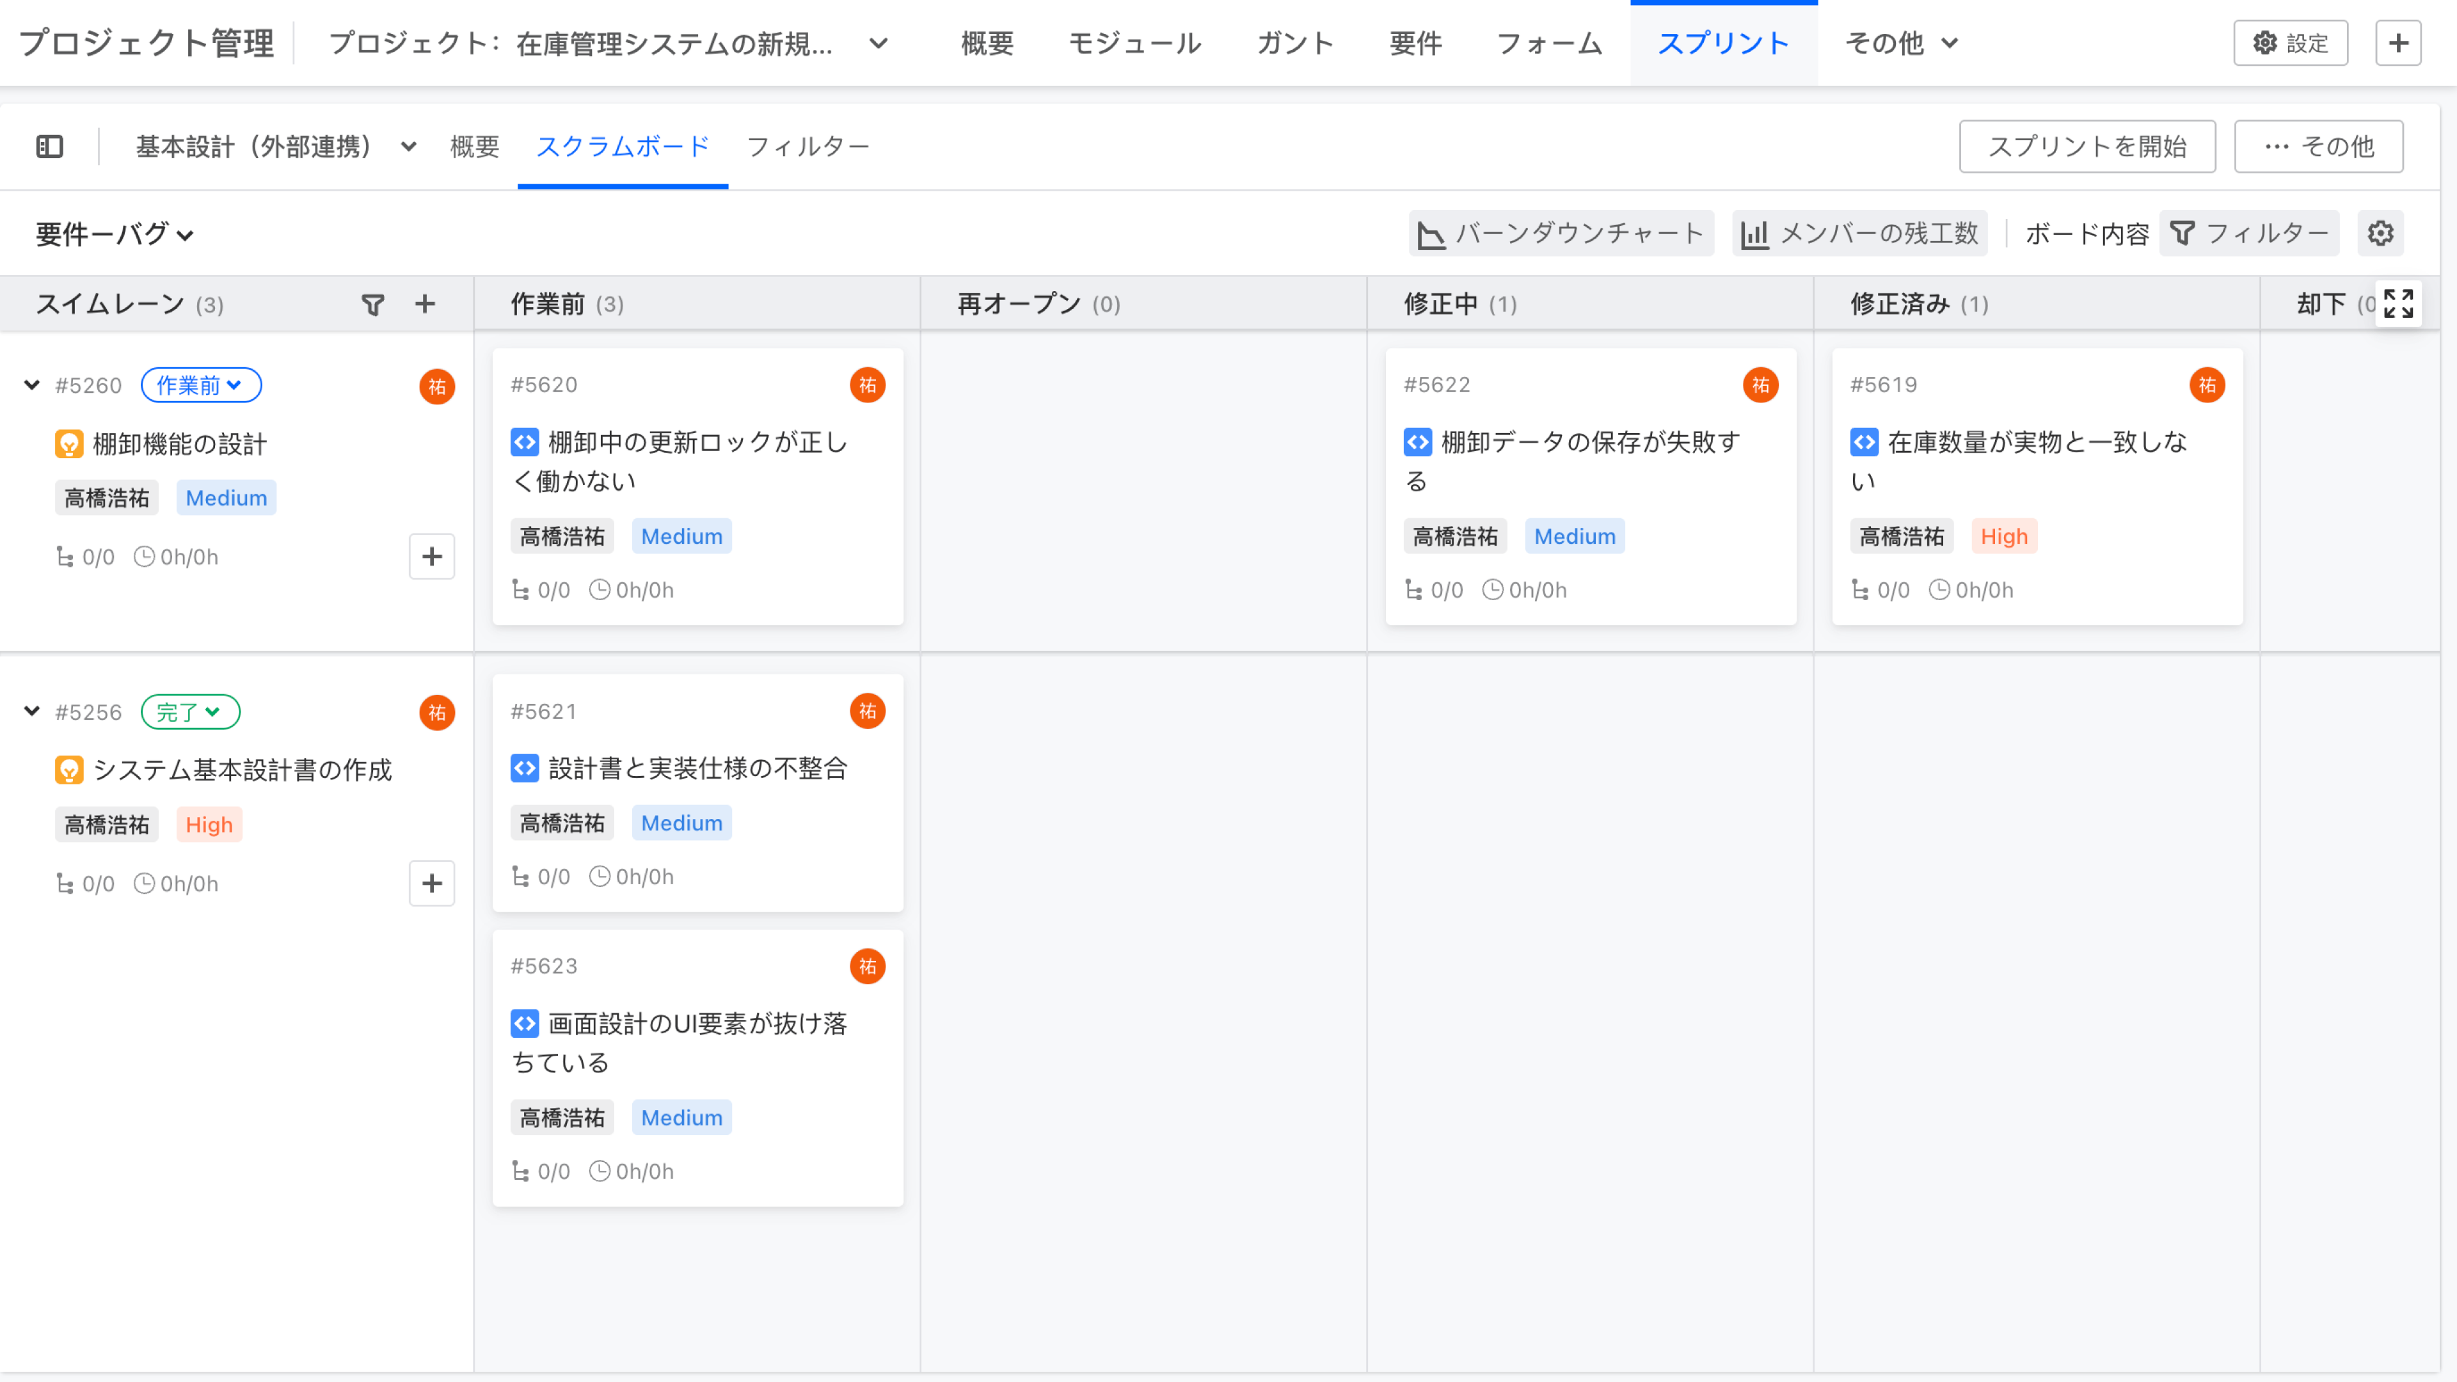
Task: Open the フィルター tab next to スクラムボード
Action: tap(808, 146)
